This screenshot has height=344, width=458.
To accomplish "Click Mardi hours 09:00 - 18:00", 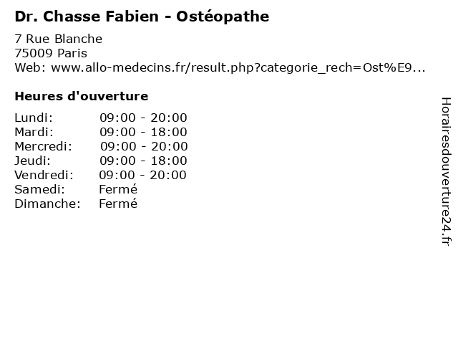I will [143, 132].
